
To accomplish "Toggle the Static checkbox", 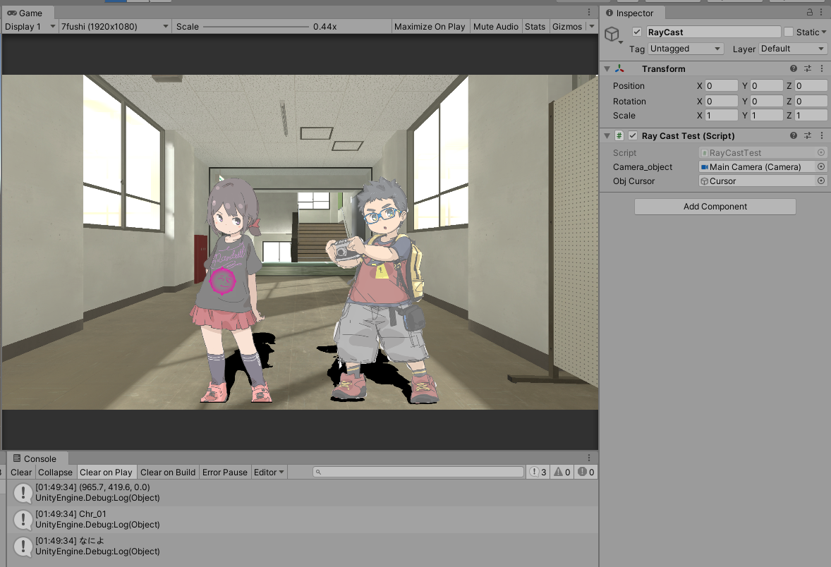I will click(789, 32).
